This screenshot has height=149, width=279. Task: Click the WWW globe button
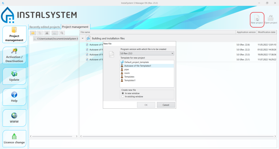(14, 118)
